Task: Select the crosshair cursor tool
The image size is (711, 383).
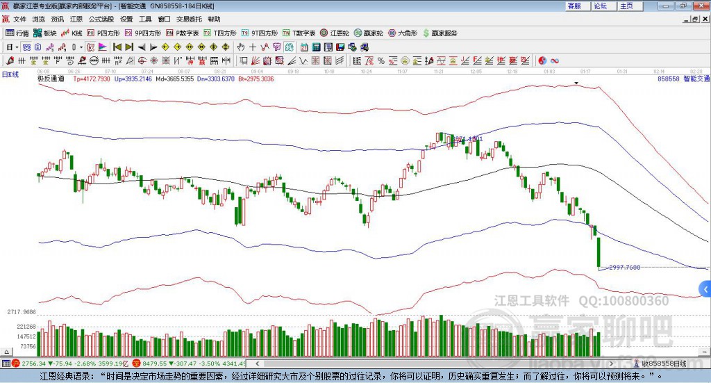Action: [x=253, y=47]
